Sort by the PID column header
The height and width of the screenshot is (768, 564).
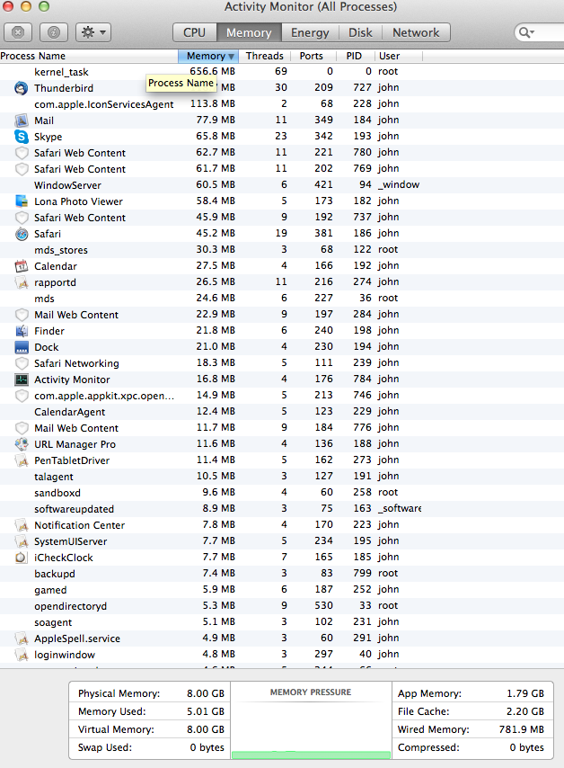[354, 56]
